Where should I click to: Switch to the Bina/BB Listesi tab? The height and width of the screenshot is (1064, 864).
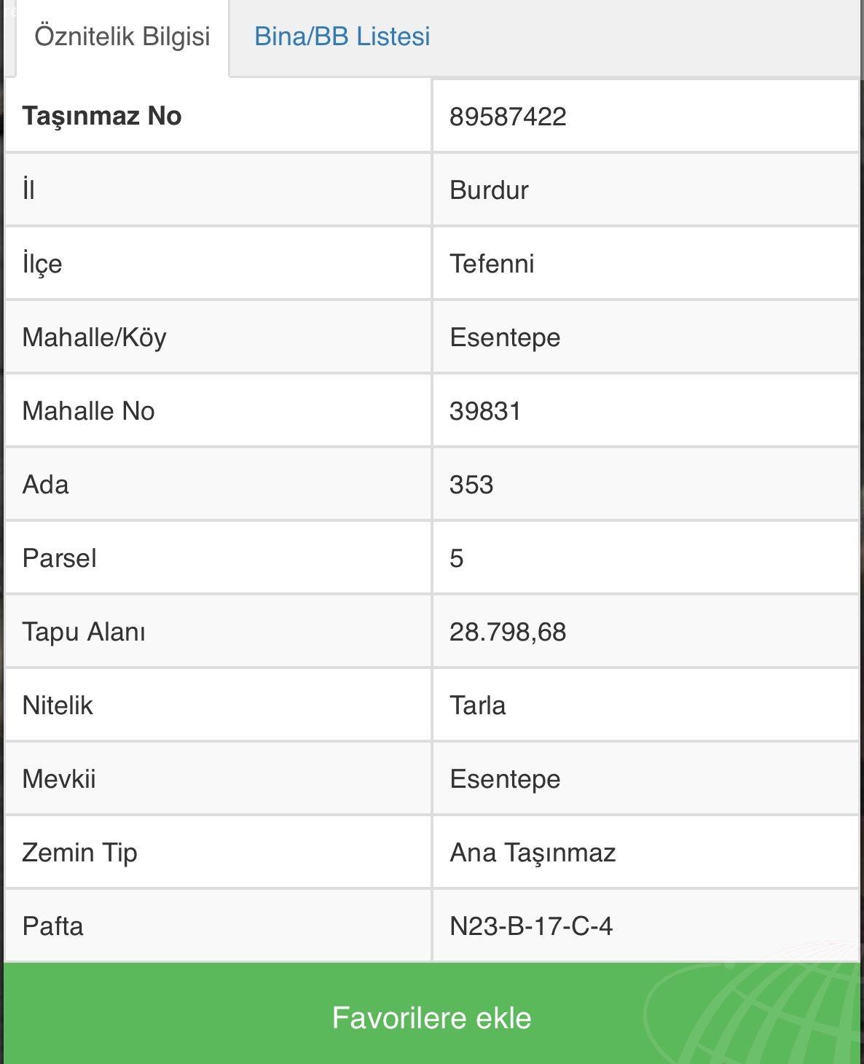[x=342, y=36]
